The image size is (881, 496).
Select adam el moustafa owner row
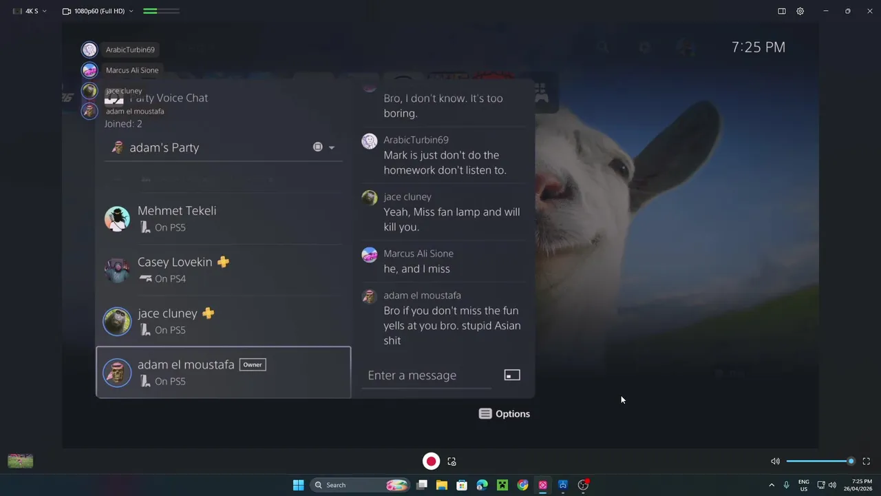pyautogui.click(x=223, y=373)
